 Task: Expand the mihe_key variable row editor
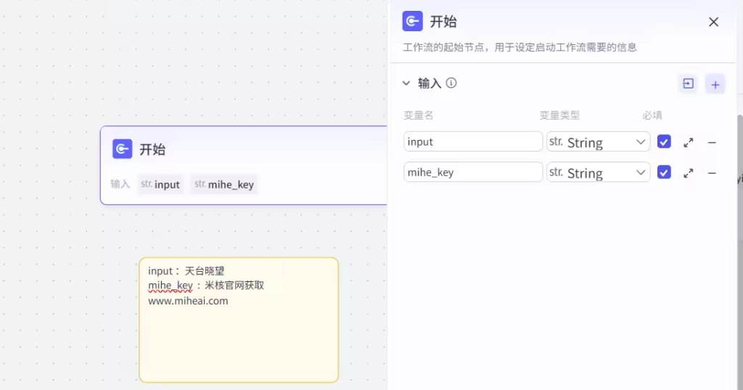click(x=688, y=173)
